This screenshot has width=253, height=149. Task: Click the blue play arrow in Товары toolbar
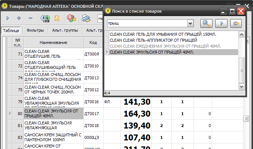pos(7,18)
